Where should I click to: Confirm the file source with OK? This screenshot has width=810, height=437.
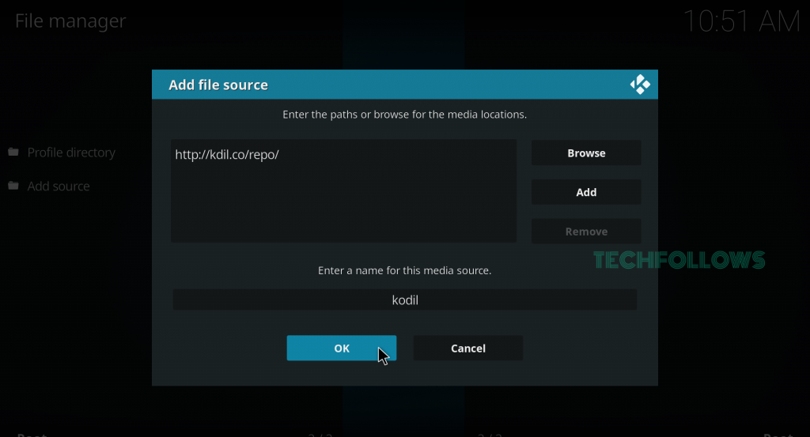(x=342, y=348)
